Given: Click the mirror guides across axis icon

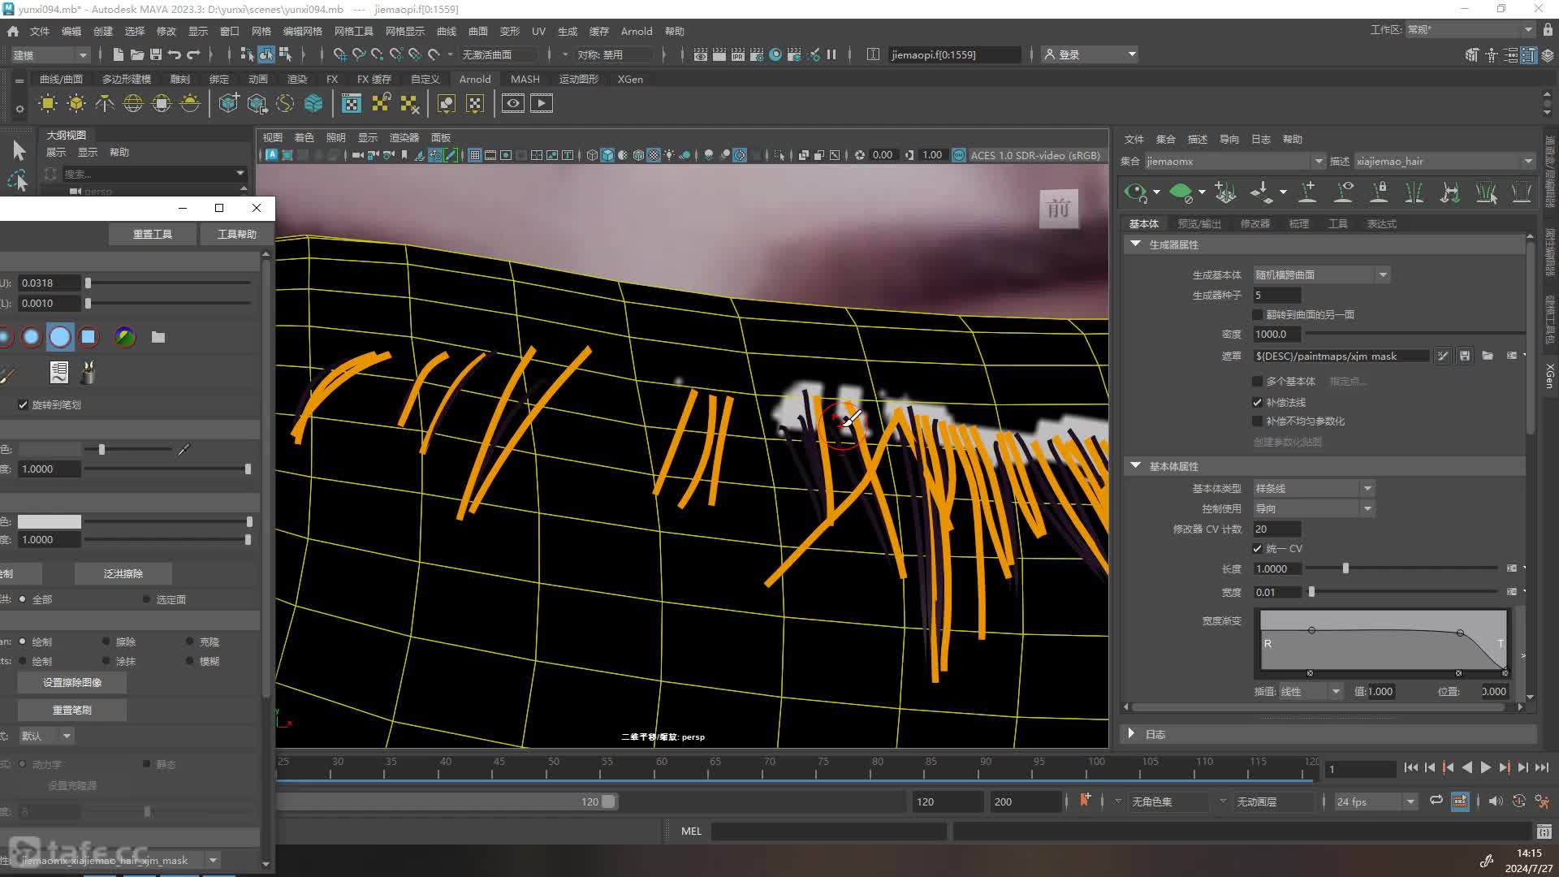Looking at the screenshot, I should click(x=1414, y=192).
